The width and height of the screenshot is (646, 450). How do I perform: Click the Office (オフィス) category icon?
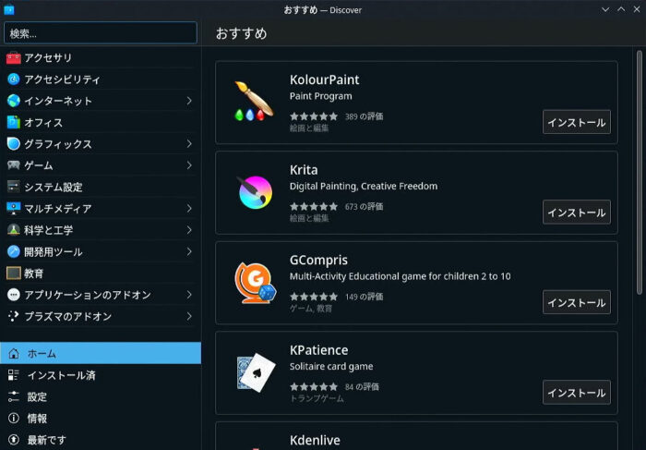tap(13, 123)
